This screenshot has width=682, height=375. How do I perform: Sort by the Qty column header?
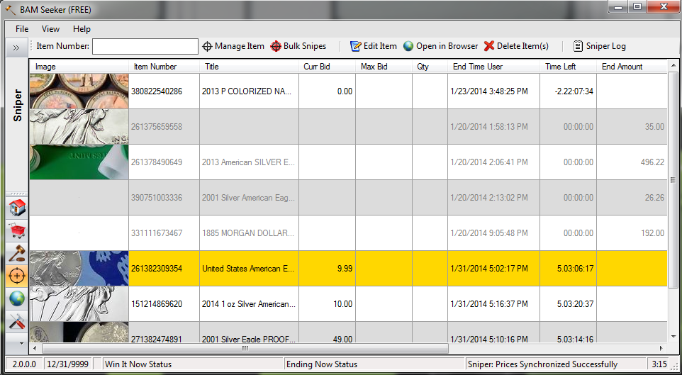[430, 67]
